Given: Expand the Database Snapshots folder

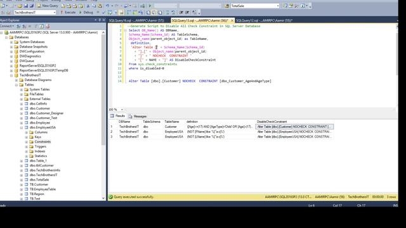Looking at the screenshot, I should pyautogui.click(x=11, y=47).
